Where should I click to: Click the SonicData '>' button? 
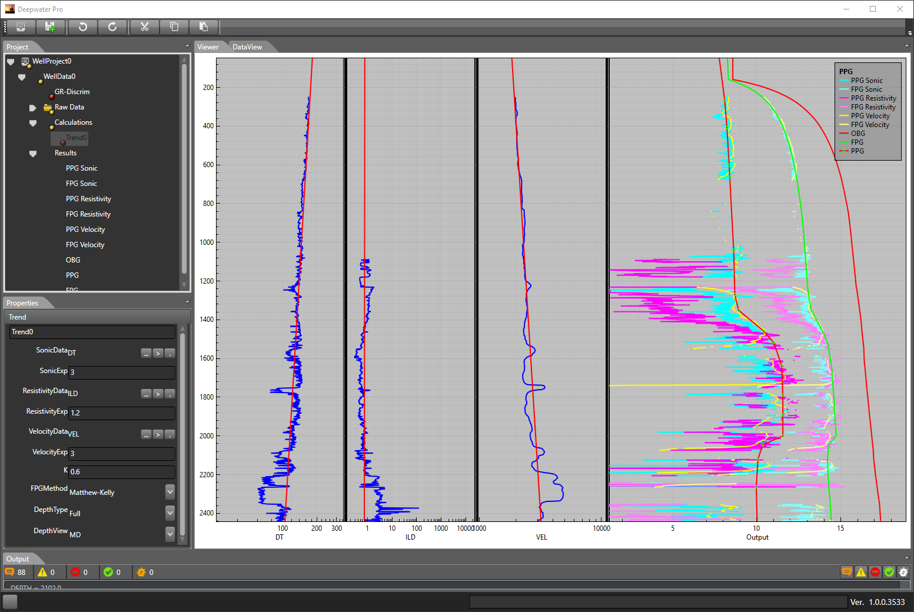[x=158, y=353]
